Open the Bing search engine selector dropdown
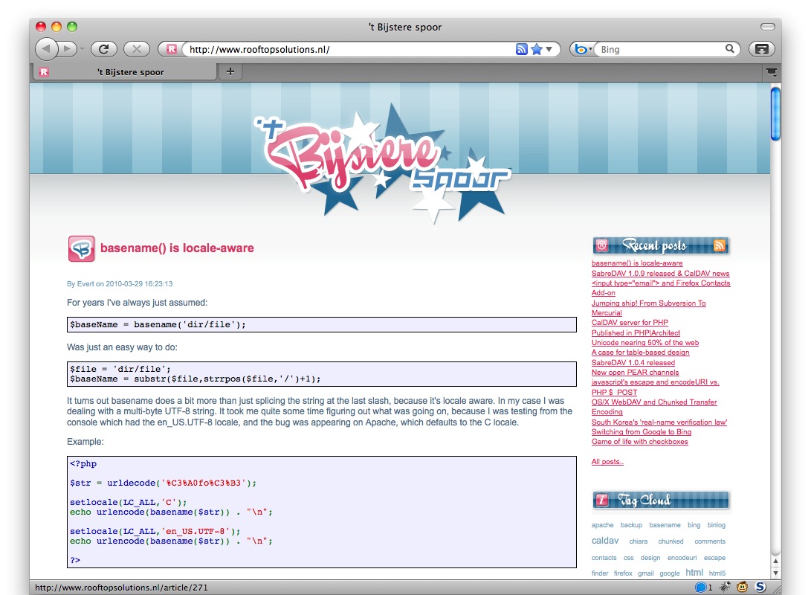Image resolution: width=811 pixels, height=595 pixels. tap(584, 49)
